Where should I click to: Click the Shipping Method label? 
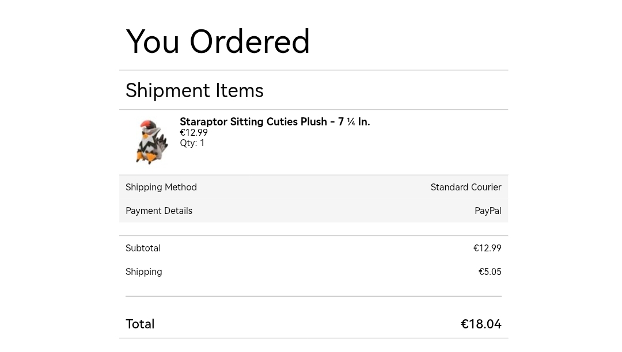[x=161, y=188]
